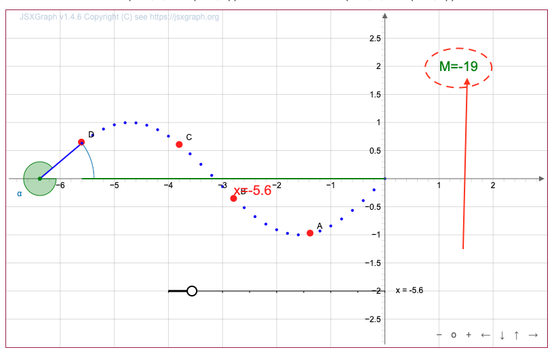Click the blue segment leading to point D

coord(61,160)
